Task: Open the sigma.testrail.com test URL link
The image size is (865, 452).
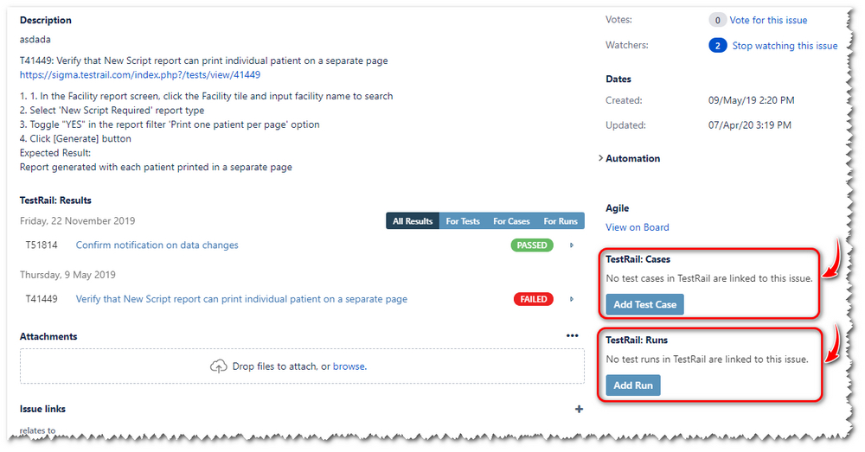Action: click(x=140, y=74)
